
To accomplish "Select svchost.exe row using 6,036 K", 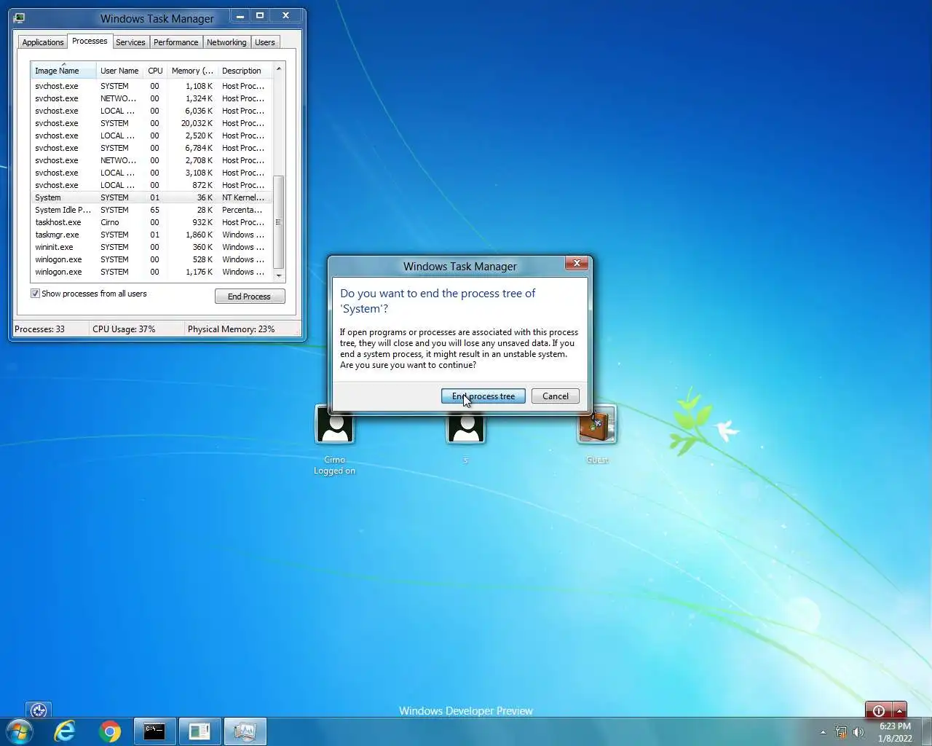I will (x=151, y=111).
